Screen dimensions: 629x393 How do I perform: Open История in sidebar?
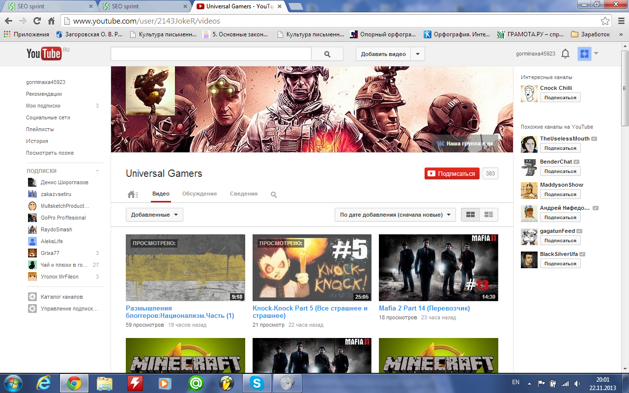(x=37, y=141)
